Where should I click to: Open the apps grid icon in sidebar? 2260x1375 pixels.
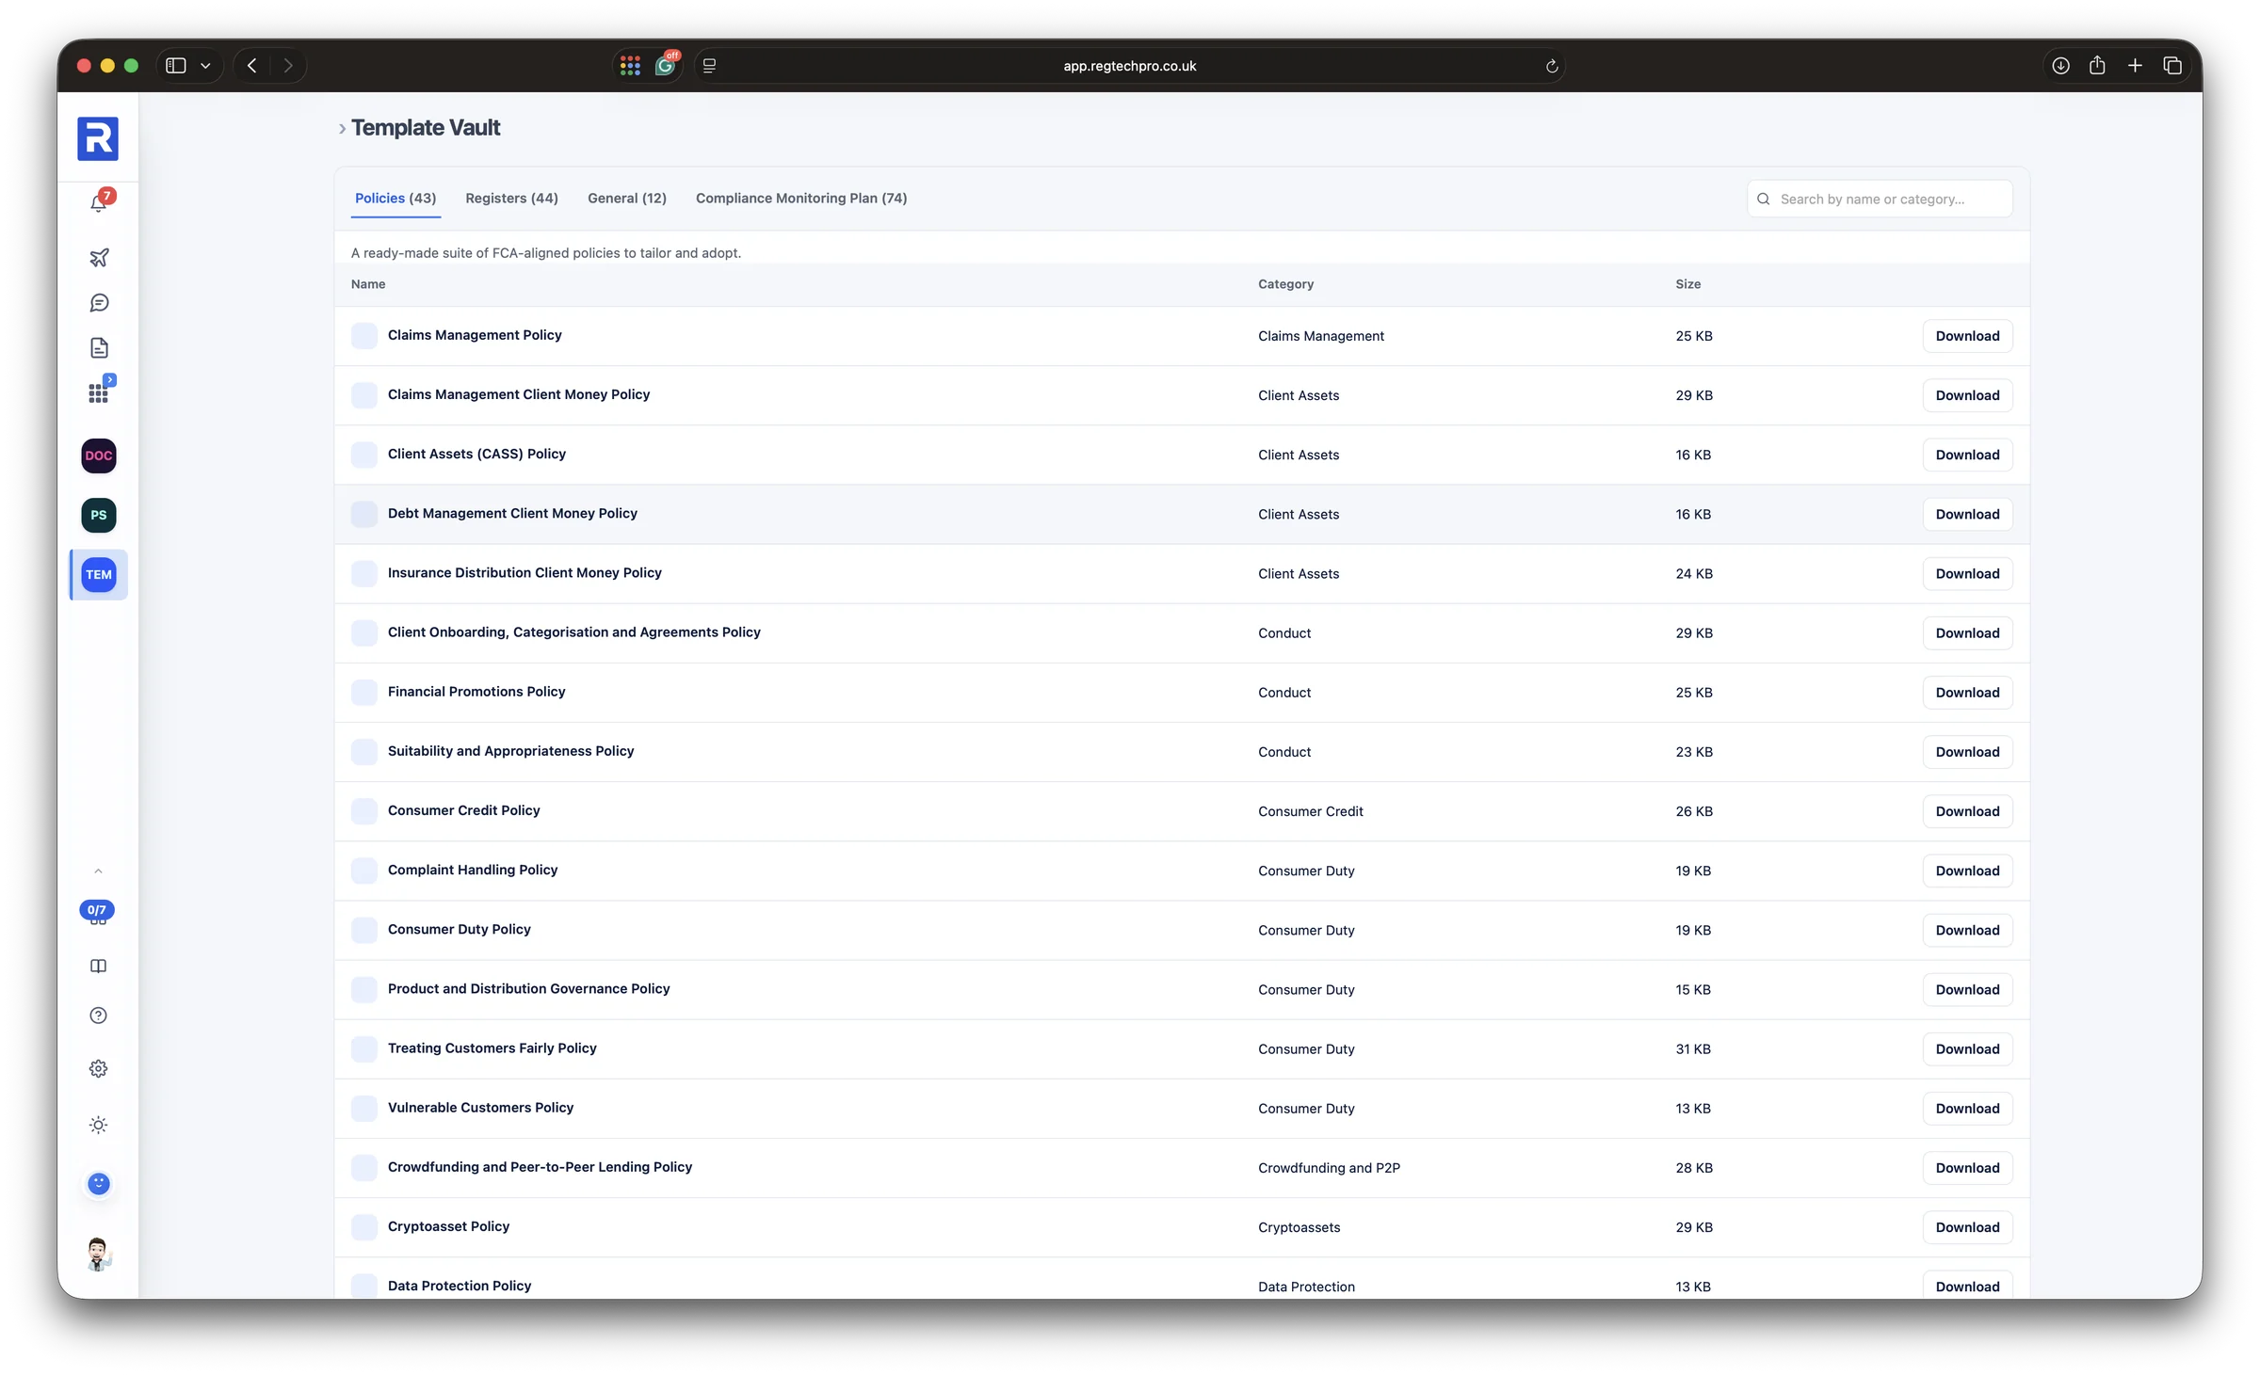[99, 392]
